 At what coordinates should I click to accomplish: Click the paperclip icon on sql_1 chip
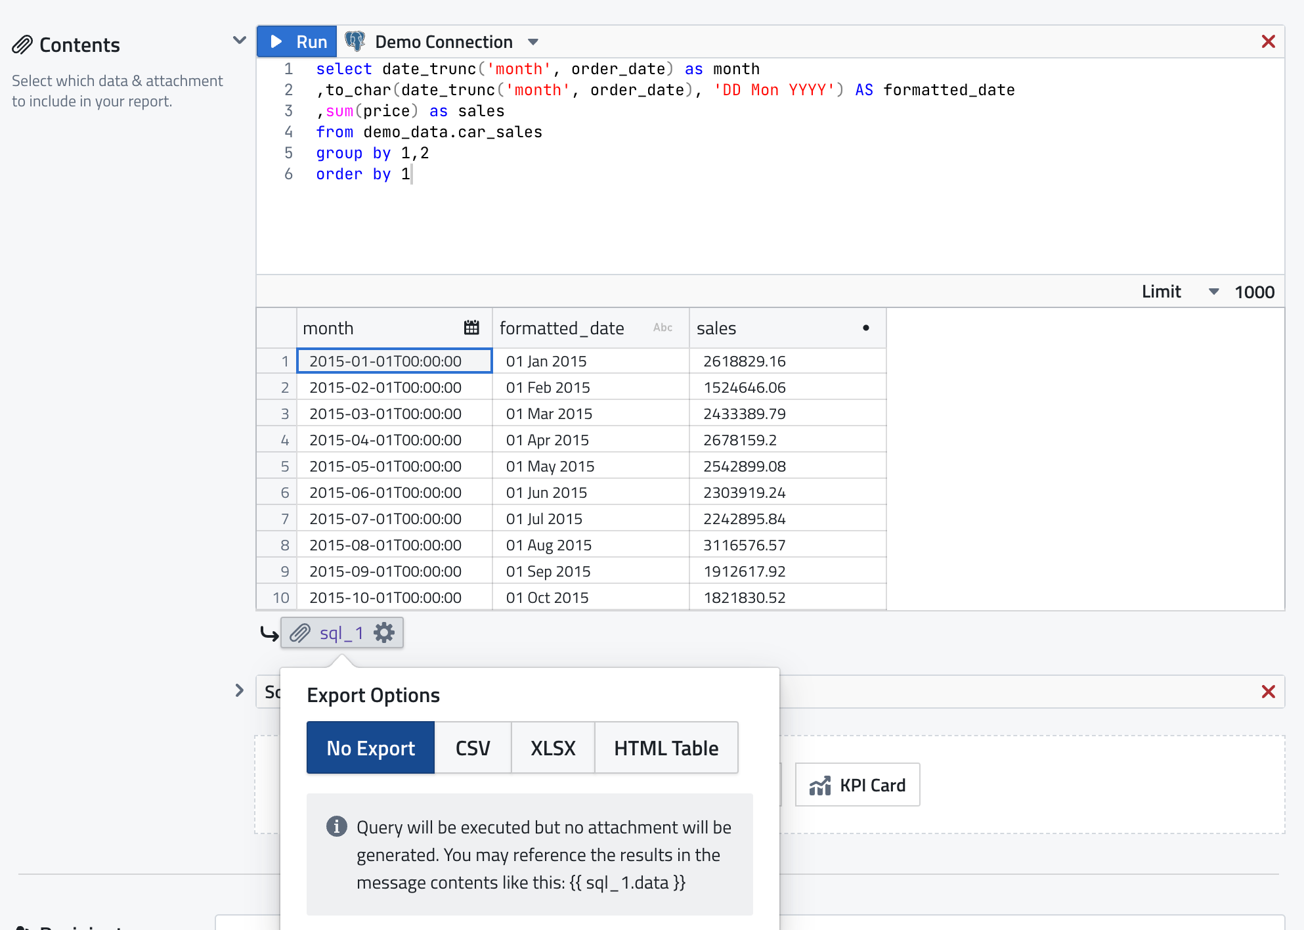[x=300, y=633]
